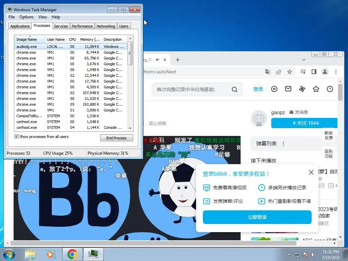The height and width of the screenshot is (261, 348).
Task: Switch to Chrome from taskbar
Action: coord(72,254)
